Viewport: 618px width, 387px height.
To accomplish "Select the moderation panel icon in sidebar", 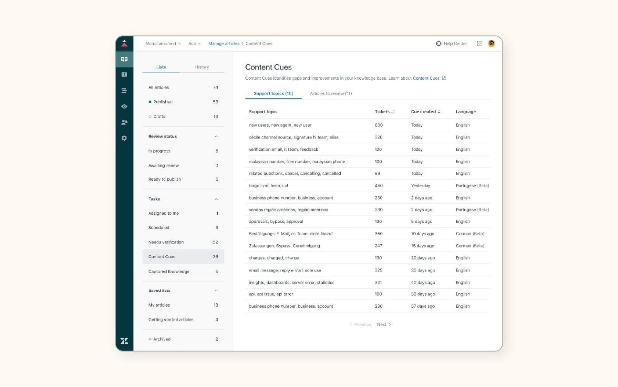I will click(124, 74).
